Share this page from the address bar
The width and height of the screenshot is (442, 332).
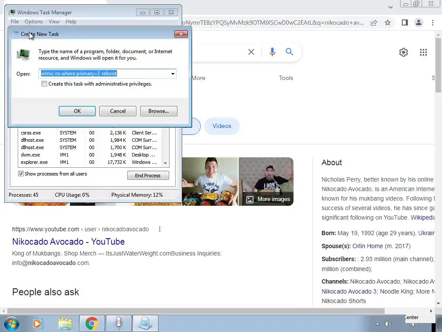coord(374,22)
